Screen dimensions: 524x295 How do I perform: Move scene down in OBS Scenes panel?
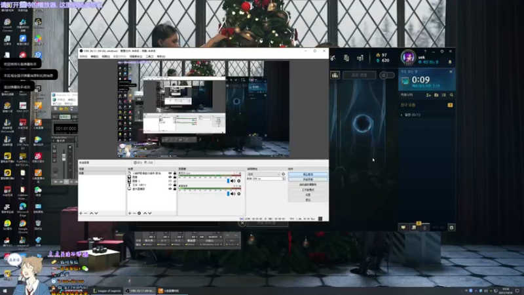click(x=96, y=213)
